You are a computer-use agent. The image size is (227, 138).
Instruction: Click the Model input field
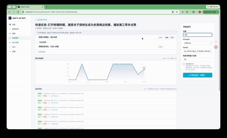click(198, 51)
